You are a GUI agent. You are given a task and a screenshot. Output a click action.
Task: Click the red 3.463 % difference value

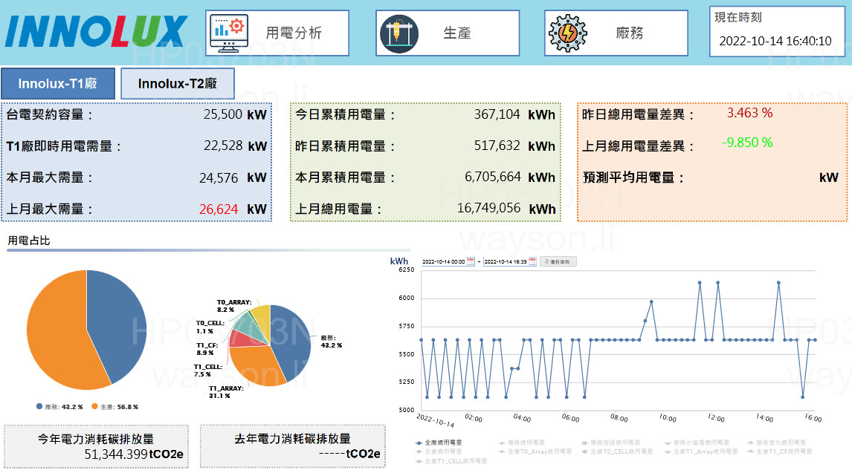point(750,113)
